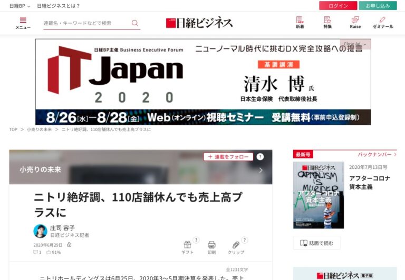Open author name 庄司 容子
The image size is (405, 280).
(62, 228)
